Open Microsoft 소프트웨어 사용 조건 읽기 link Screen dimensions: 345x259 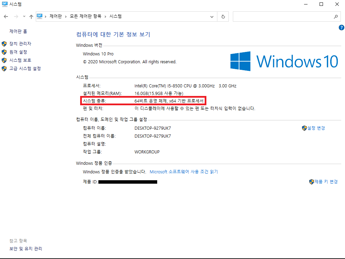coord(184,172)
